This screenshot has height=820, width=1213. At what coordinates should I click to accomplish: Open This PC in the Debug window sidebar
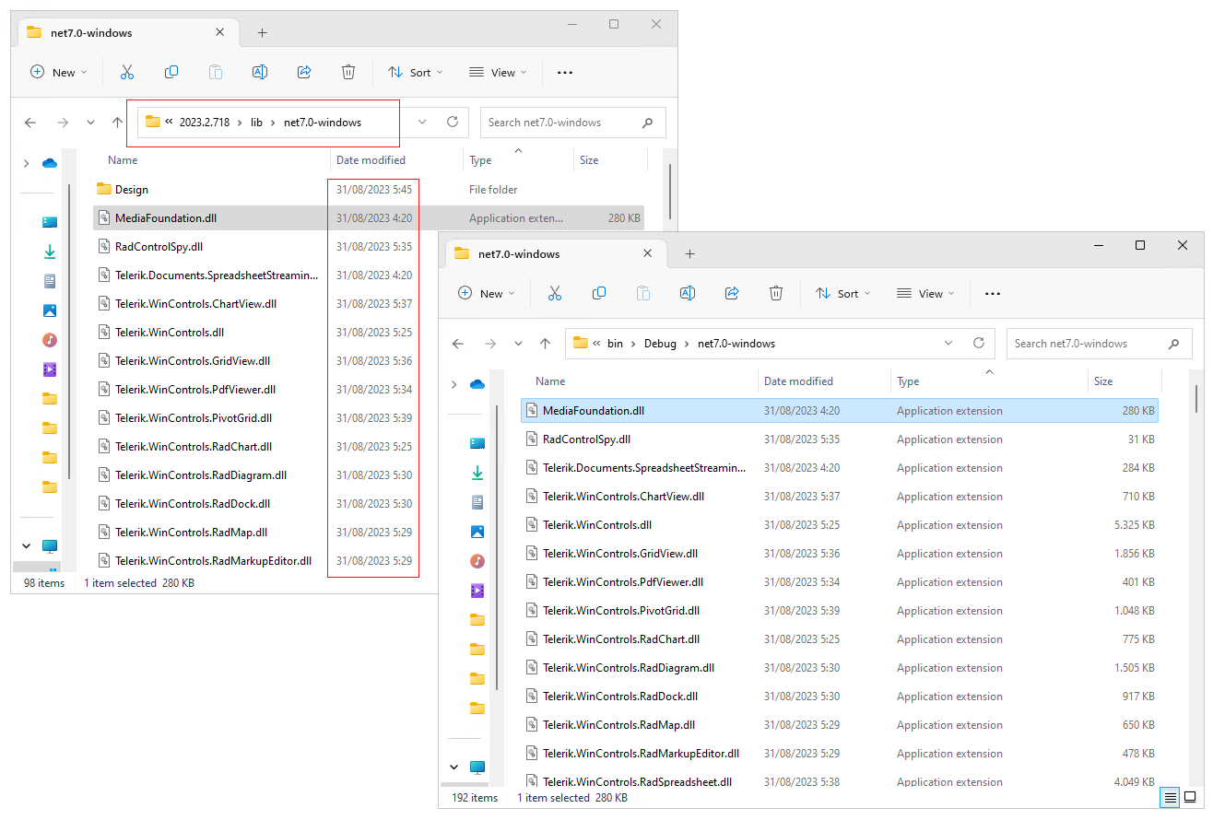(477, 767)
